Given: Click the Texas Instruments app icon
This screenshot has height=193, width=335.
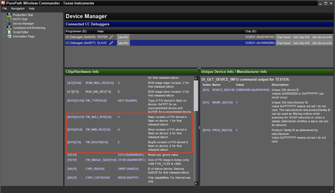Looking at the screenshot, I should pyautogui.click(x=3, y=3).
